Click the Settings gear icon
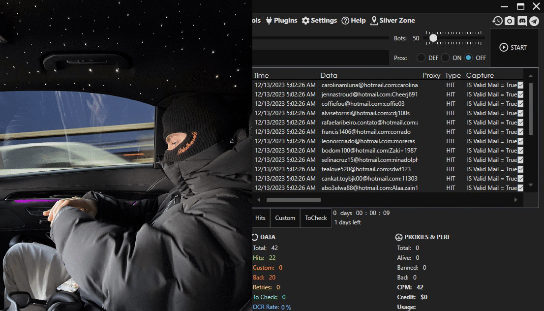The height and width of the screenshot is (311, 544). (x=305, y=21)
